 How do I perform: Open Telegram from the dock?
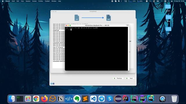click(x=101, y=99)
